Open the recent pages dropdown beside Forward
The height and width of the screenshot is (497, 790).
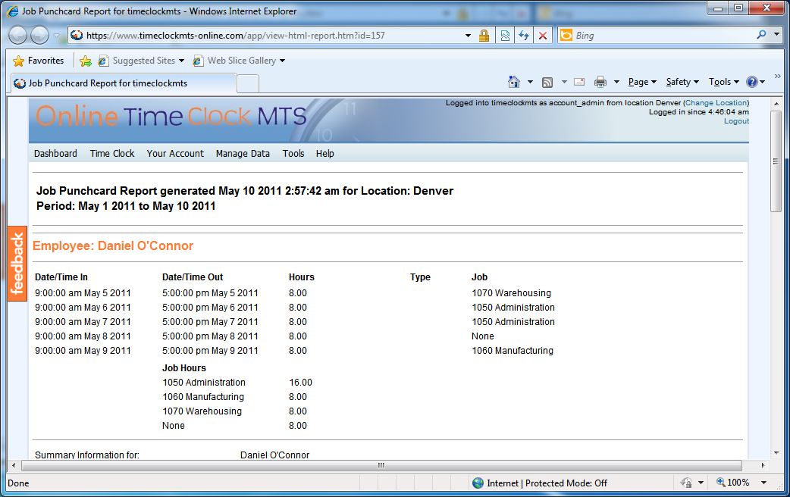[x=56, y=36]
